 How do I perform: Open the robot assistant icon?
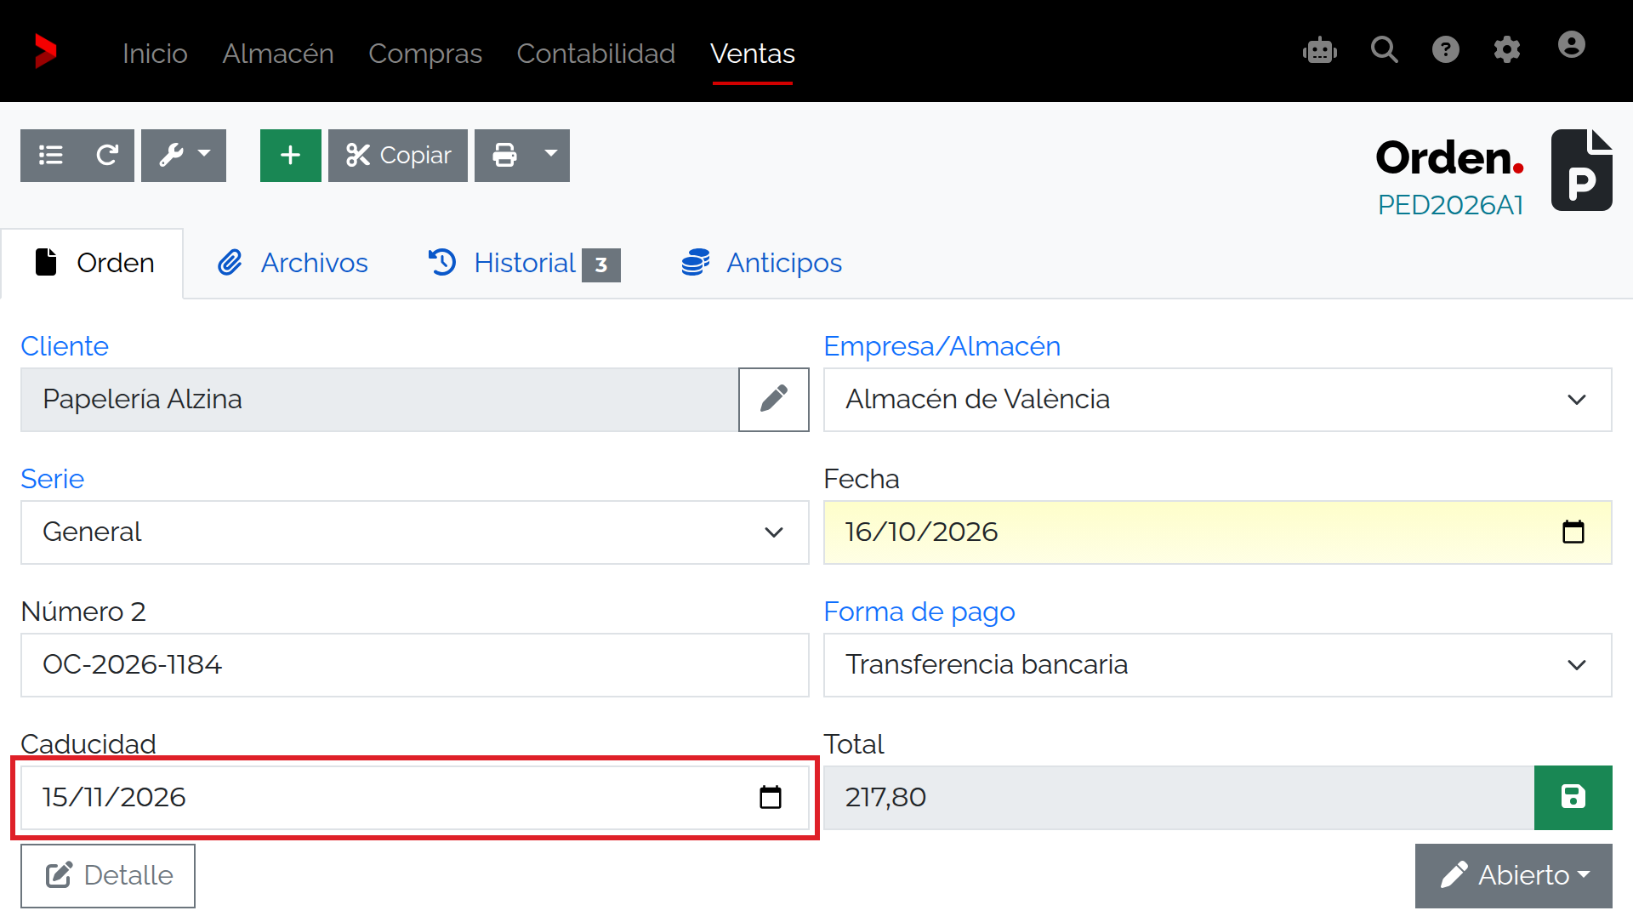[x=1319, y=50]
